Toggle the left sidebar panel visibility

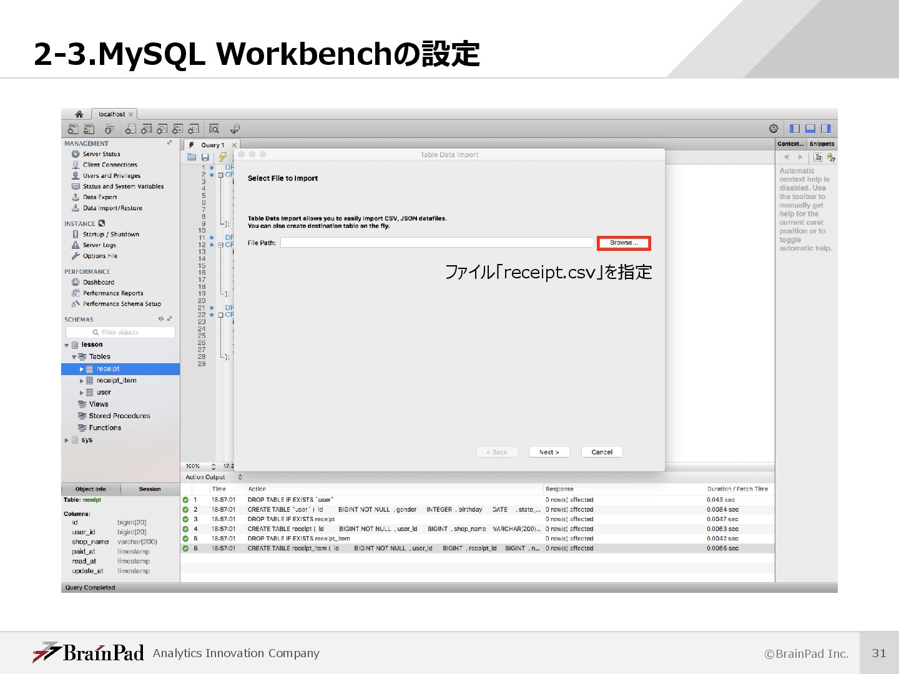pyautogui.click(x=795, y=129)
